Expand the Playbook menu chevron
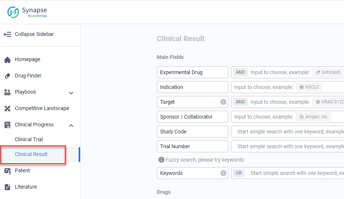344x199 pixels. coord(71,93)
